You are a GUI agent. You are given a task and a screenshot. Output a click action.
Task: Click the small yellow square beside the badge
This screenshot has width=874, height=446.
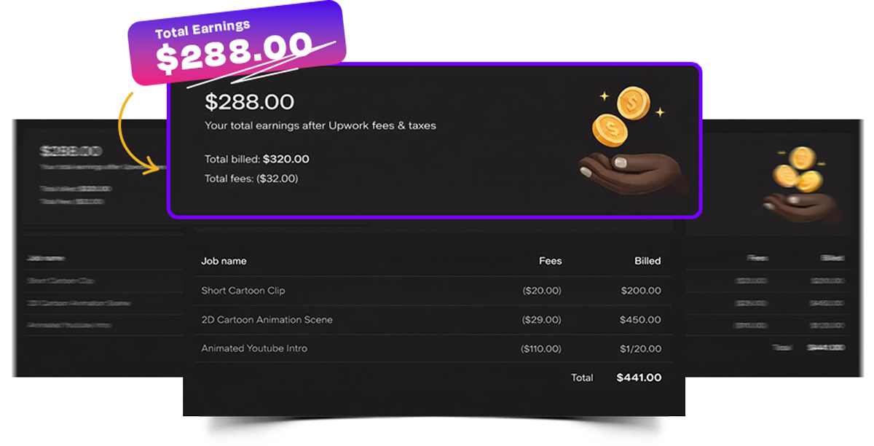pos(137,104)
